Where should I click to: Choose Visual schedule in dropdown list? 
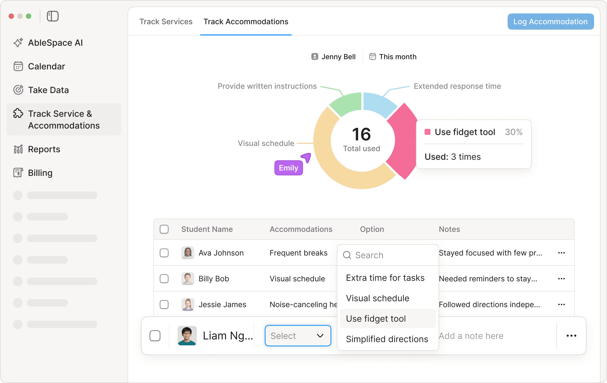[x=388, y=298]
